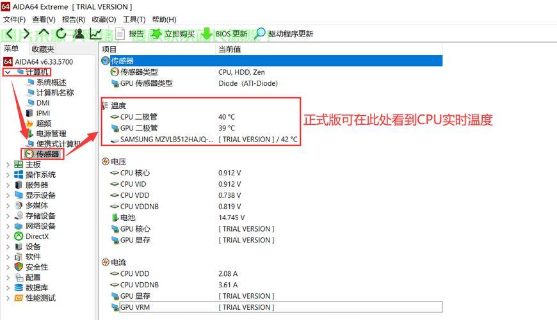Image resolution: width=557 pixels, height=320 pixels.
Task: Select 系统概述 in the computer tree
Action: pyautogui.click(x=51, y=83)
